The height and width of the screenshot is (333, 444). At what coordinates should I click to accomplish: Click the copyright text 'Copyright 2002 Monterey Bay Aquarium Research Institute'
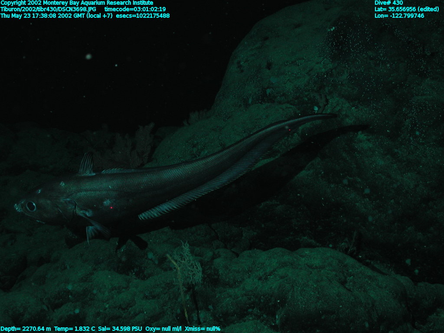click(x=77, y=3)
